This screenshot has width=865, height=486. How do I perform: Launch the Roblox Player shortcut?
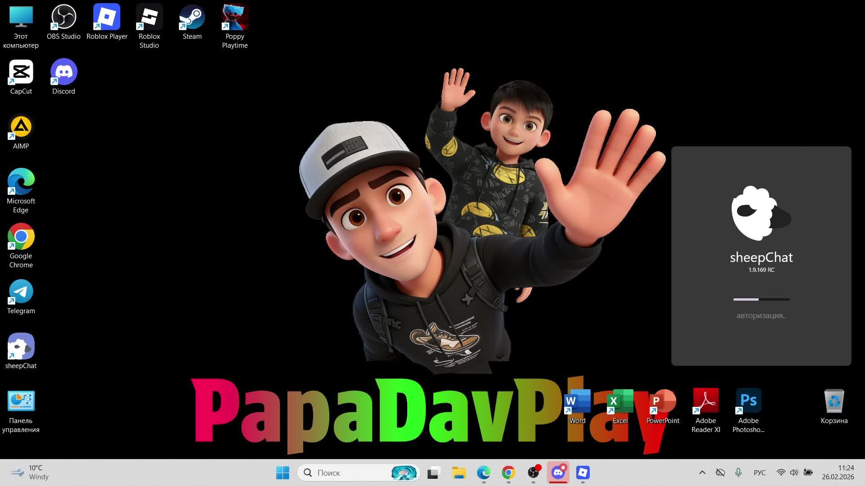click(107, 18)
